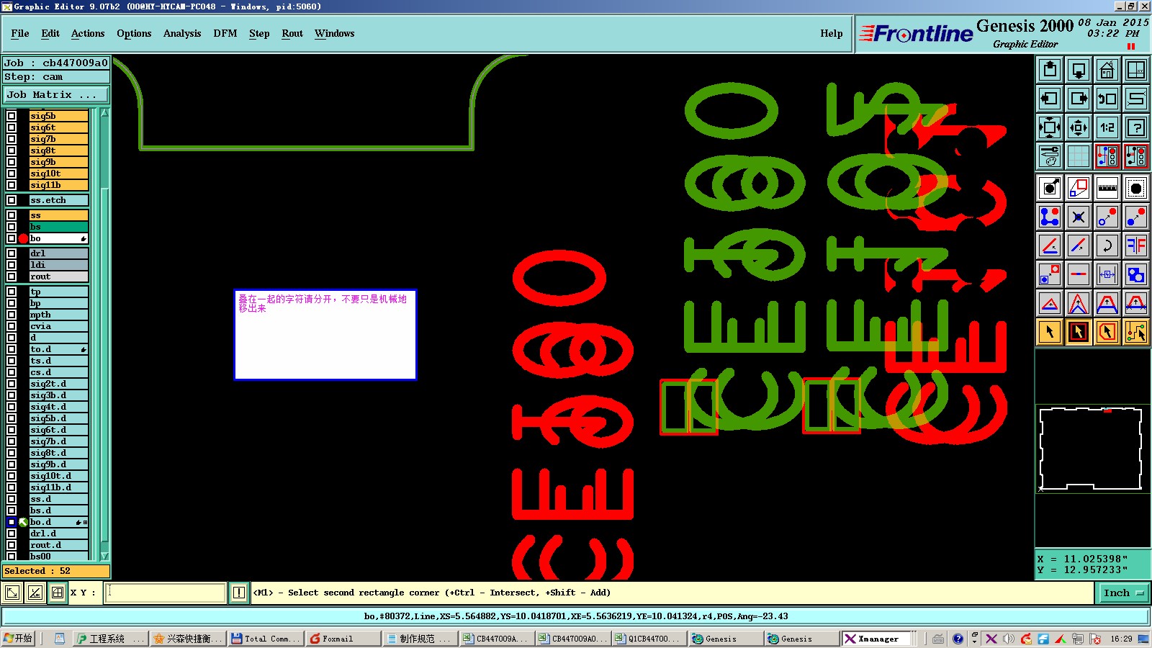Image resolution: width=1152 pixels, height=648 pixels.
Task: Toggle the checkbox for layer ss.etch
Action: (x=12, y=200)
